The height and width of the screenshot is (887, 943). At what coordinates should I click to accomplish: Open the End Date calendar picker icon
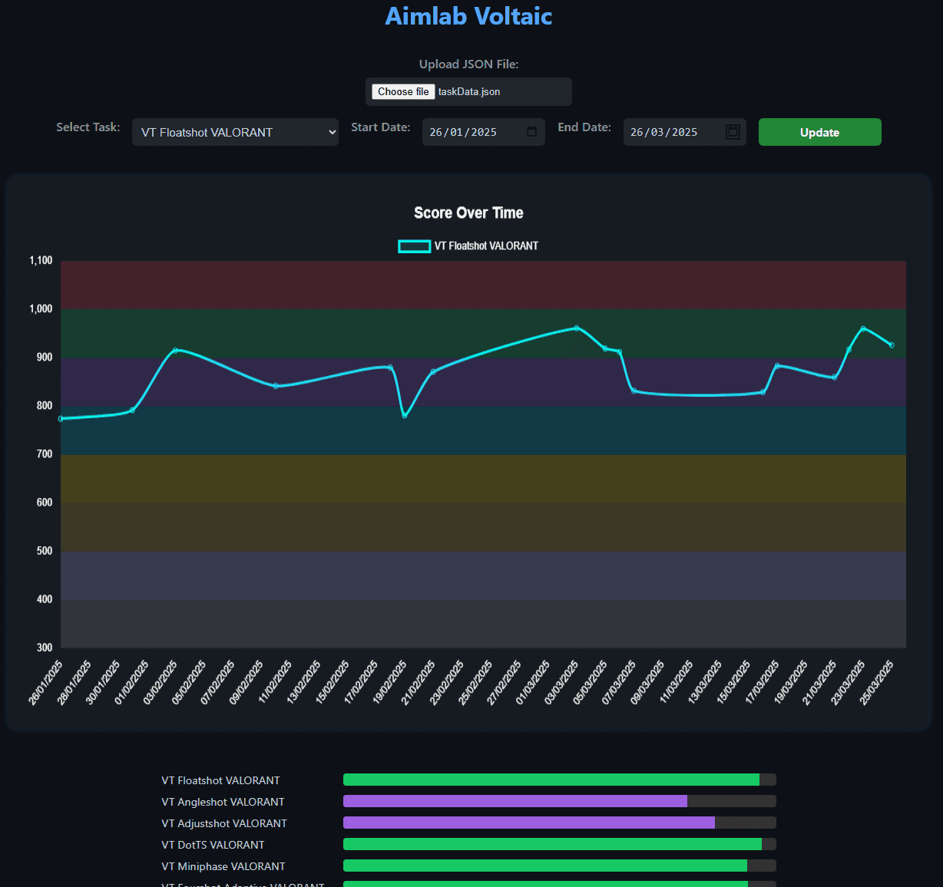733,132
